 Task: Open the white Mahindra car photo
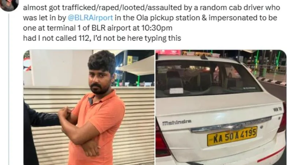click(x=221, y=107)
